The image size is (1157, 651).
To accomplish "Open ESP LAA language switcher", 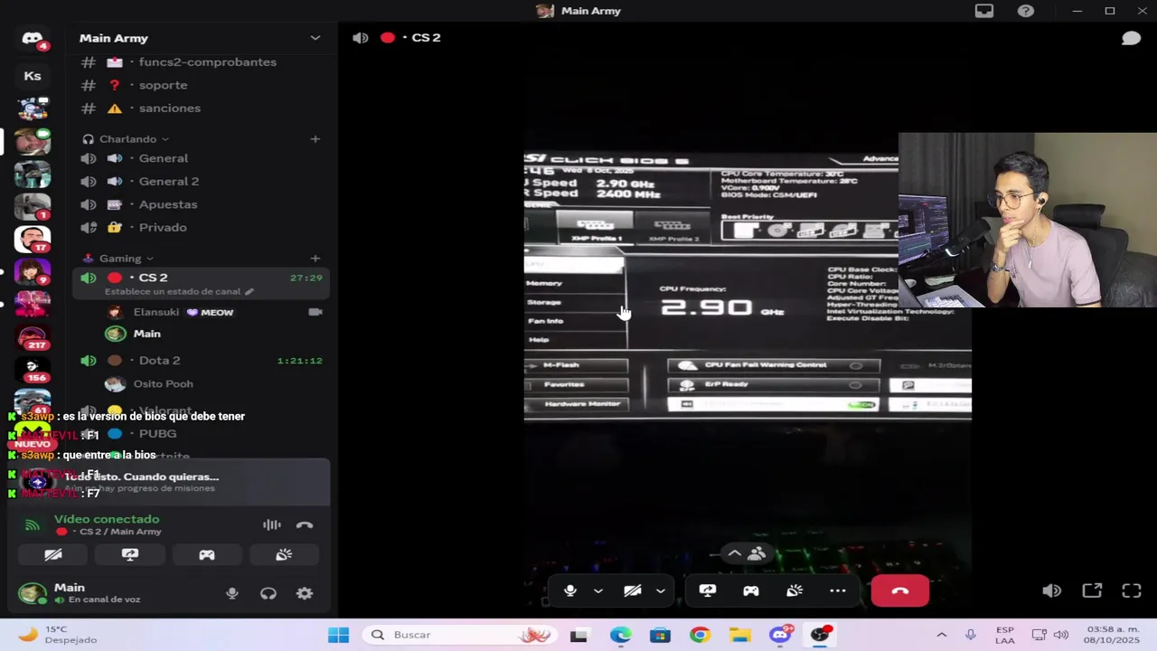I will [1004, 635].
